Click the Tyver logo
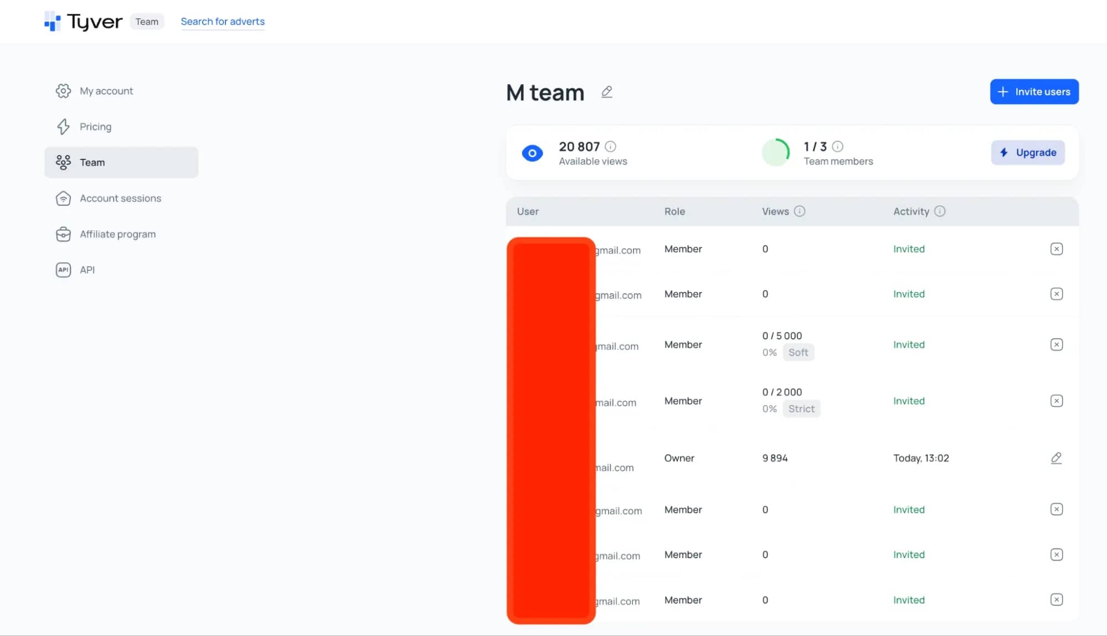Viewport: 1107px width, 636px height. point(83,22)
